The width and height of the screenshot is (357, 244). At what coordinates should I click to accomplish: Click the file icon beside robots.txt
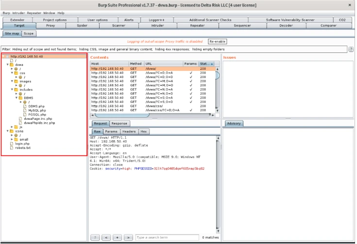pos(12,148)
